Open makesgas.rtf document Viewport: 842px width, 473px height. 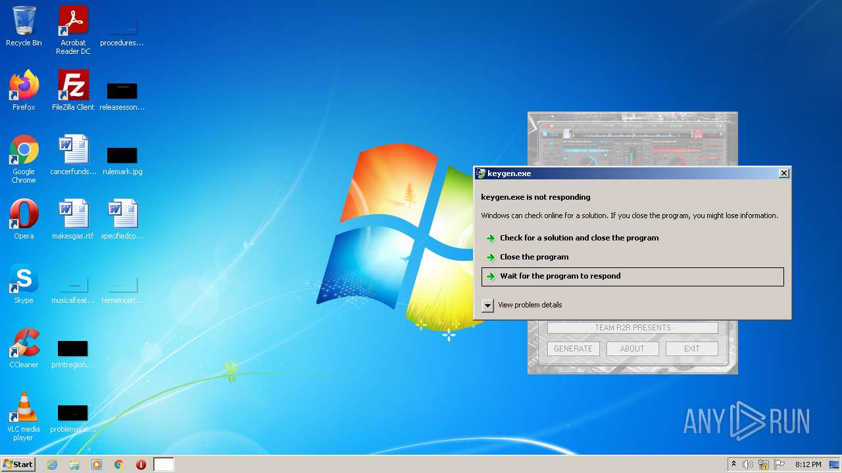[73, 219]
